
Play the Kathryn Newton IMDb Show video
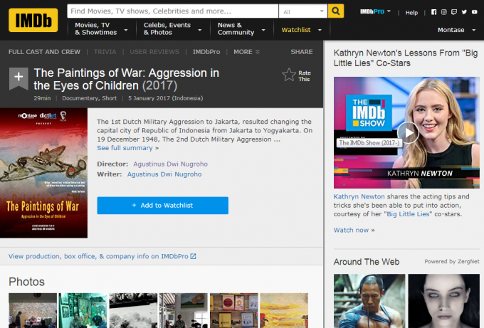407,132
